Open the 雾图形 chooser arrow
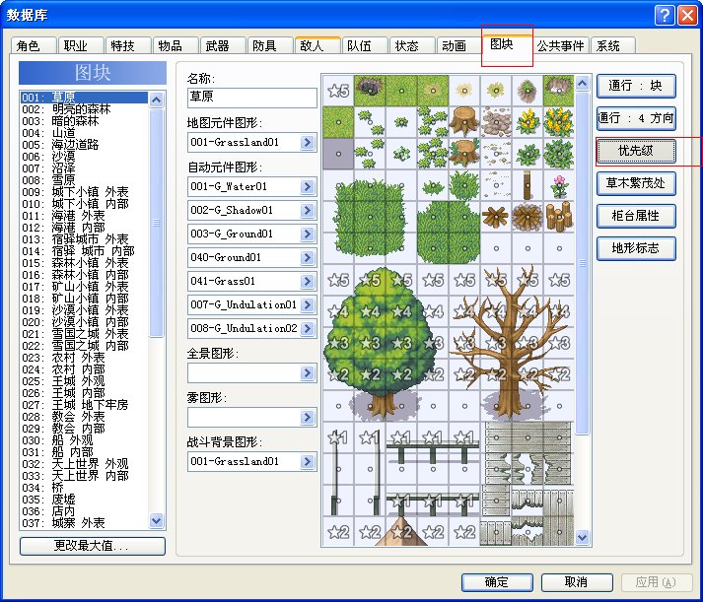The width and height of the screenshot is (703, 602). [x=307, y=418]
